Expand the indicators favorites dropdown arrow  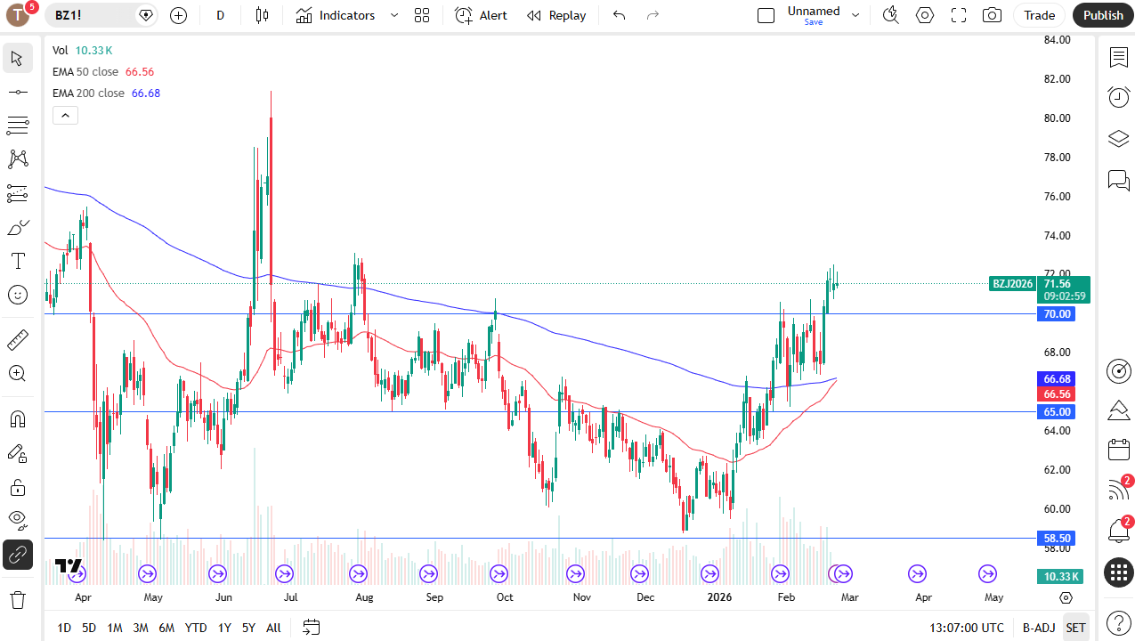click(394, 15)
